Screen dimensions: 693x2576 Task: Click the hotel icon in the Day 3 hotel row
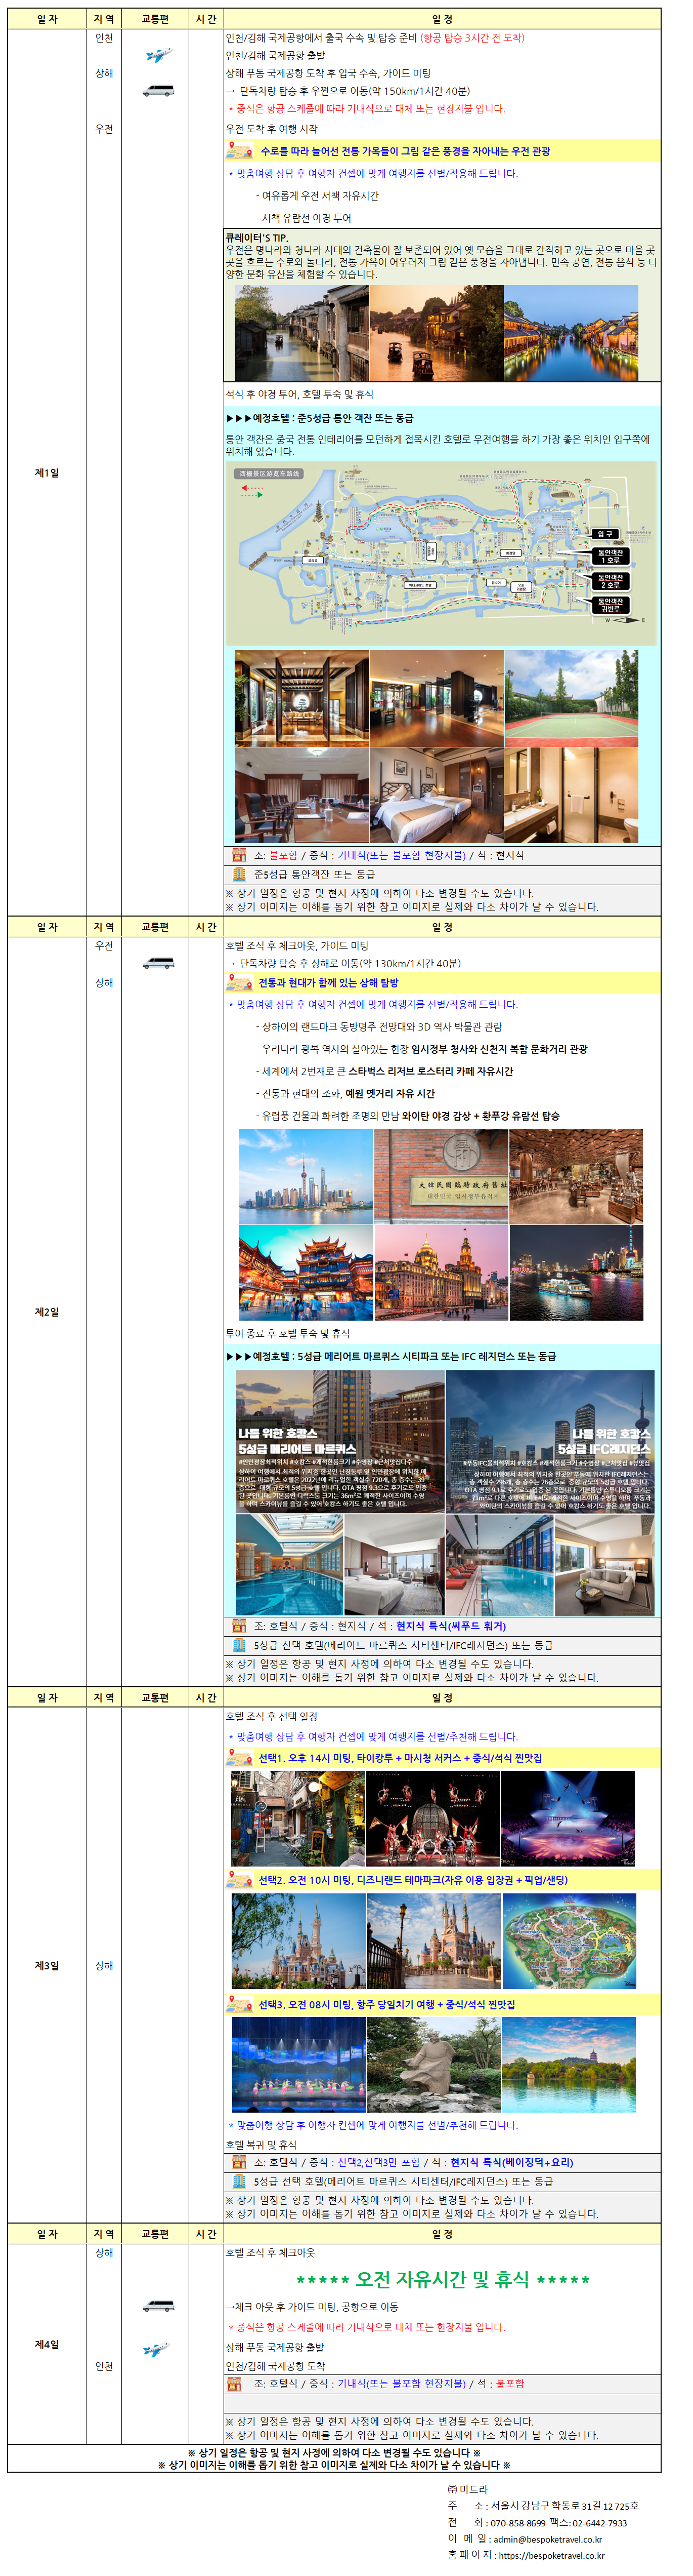point(239,2182)
